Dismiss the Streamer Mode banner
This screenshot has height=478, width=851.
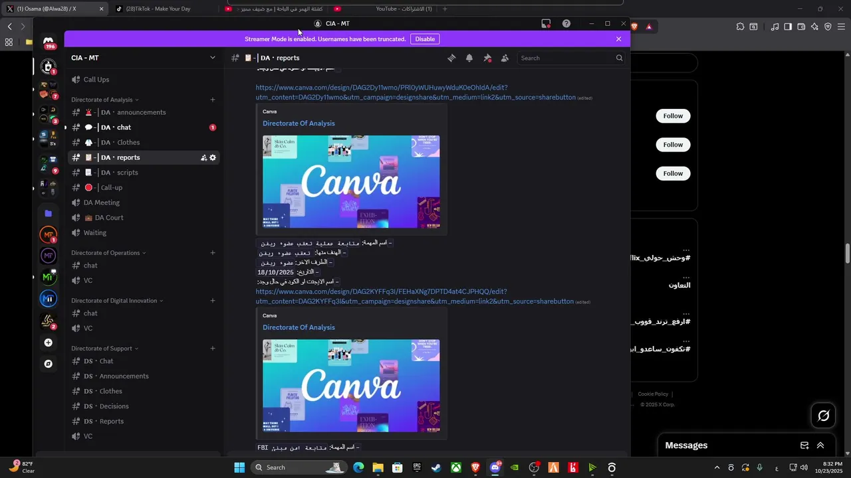point(618,39)
